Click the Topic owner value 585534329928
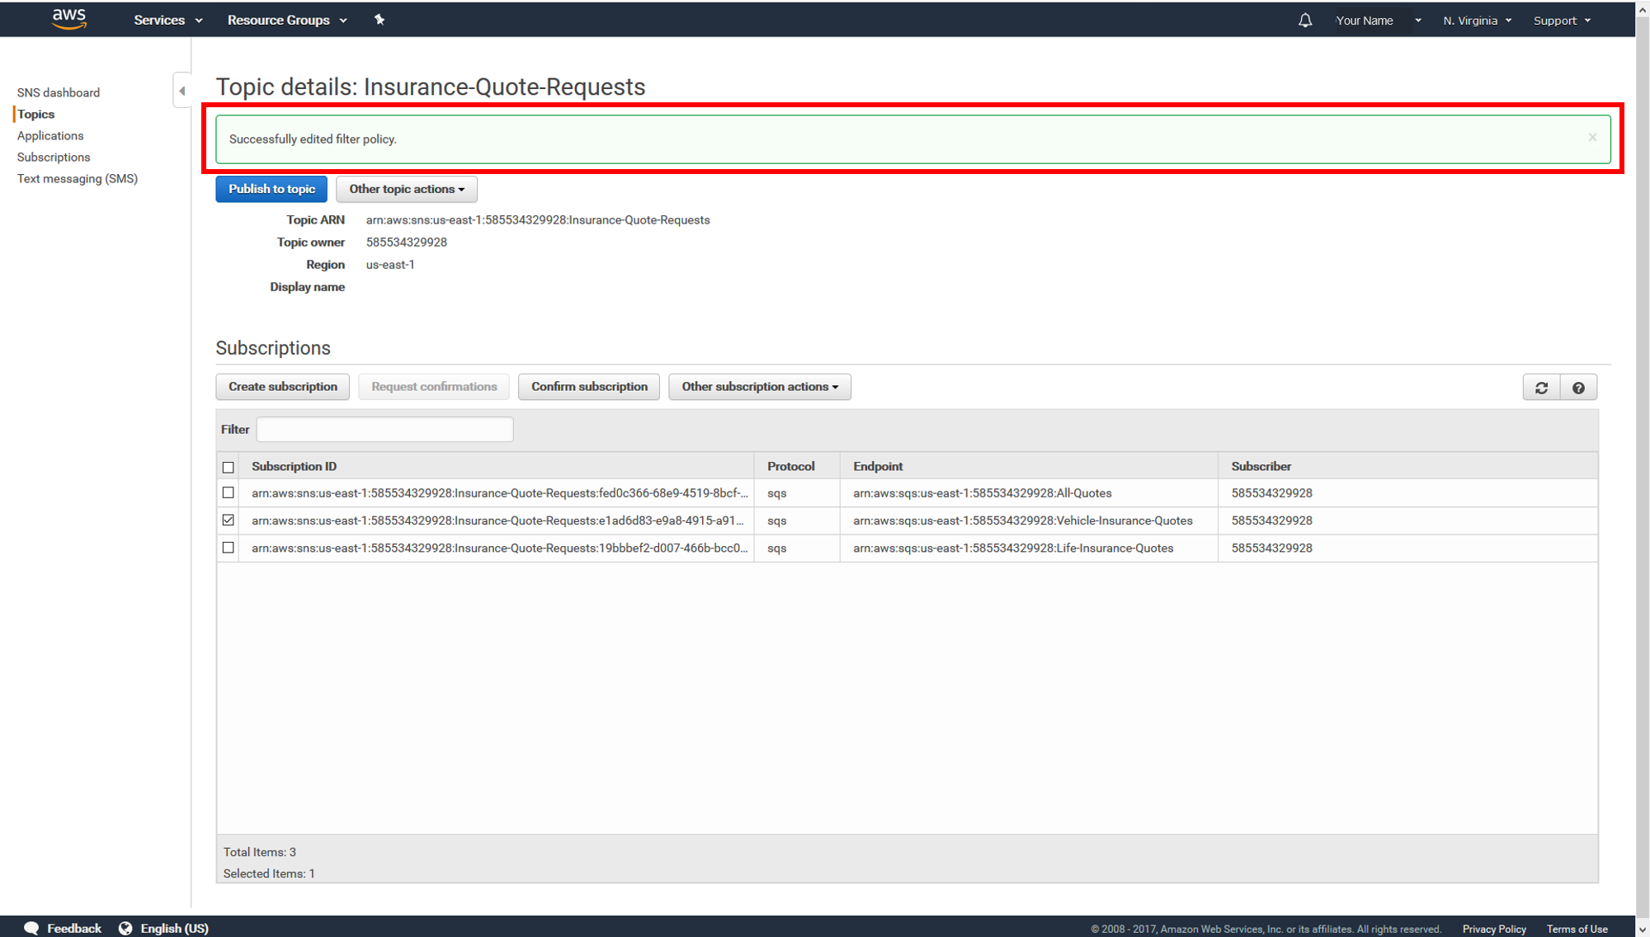1650x937 pixels. [407, 242]
